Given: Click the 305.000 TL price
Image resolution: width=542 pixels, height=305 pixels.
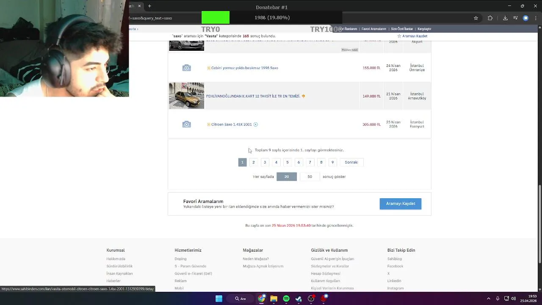Looking at the screenshot, I should coord(371,125).
